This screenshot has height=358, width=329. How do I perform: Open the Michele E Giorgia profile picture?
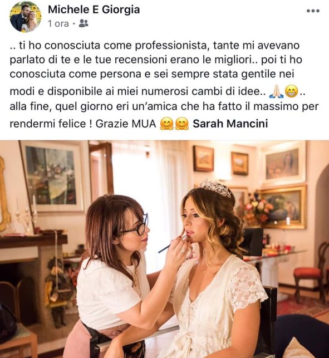(x=26, y=17)
